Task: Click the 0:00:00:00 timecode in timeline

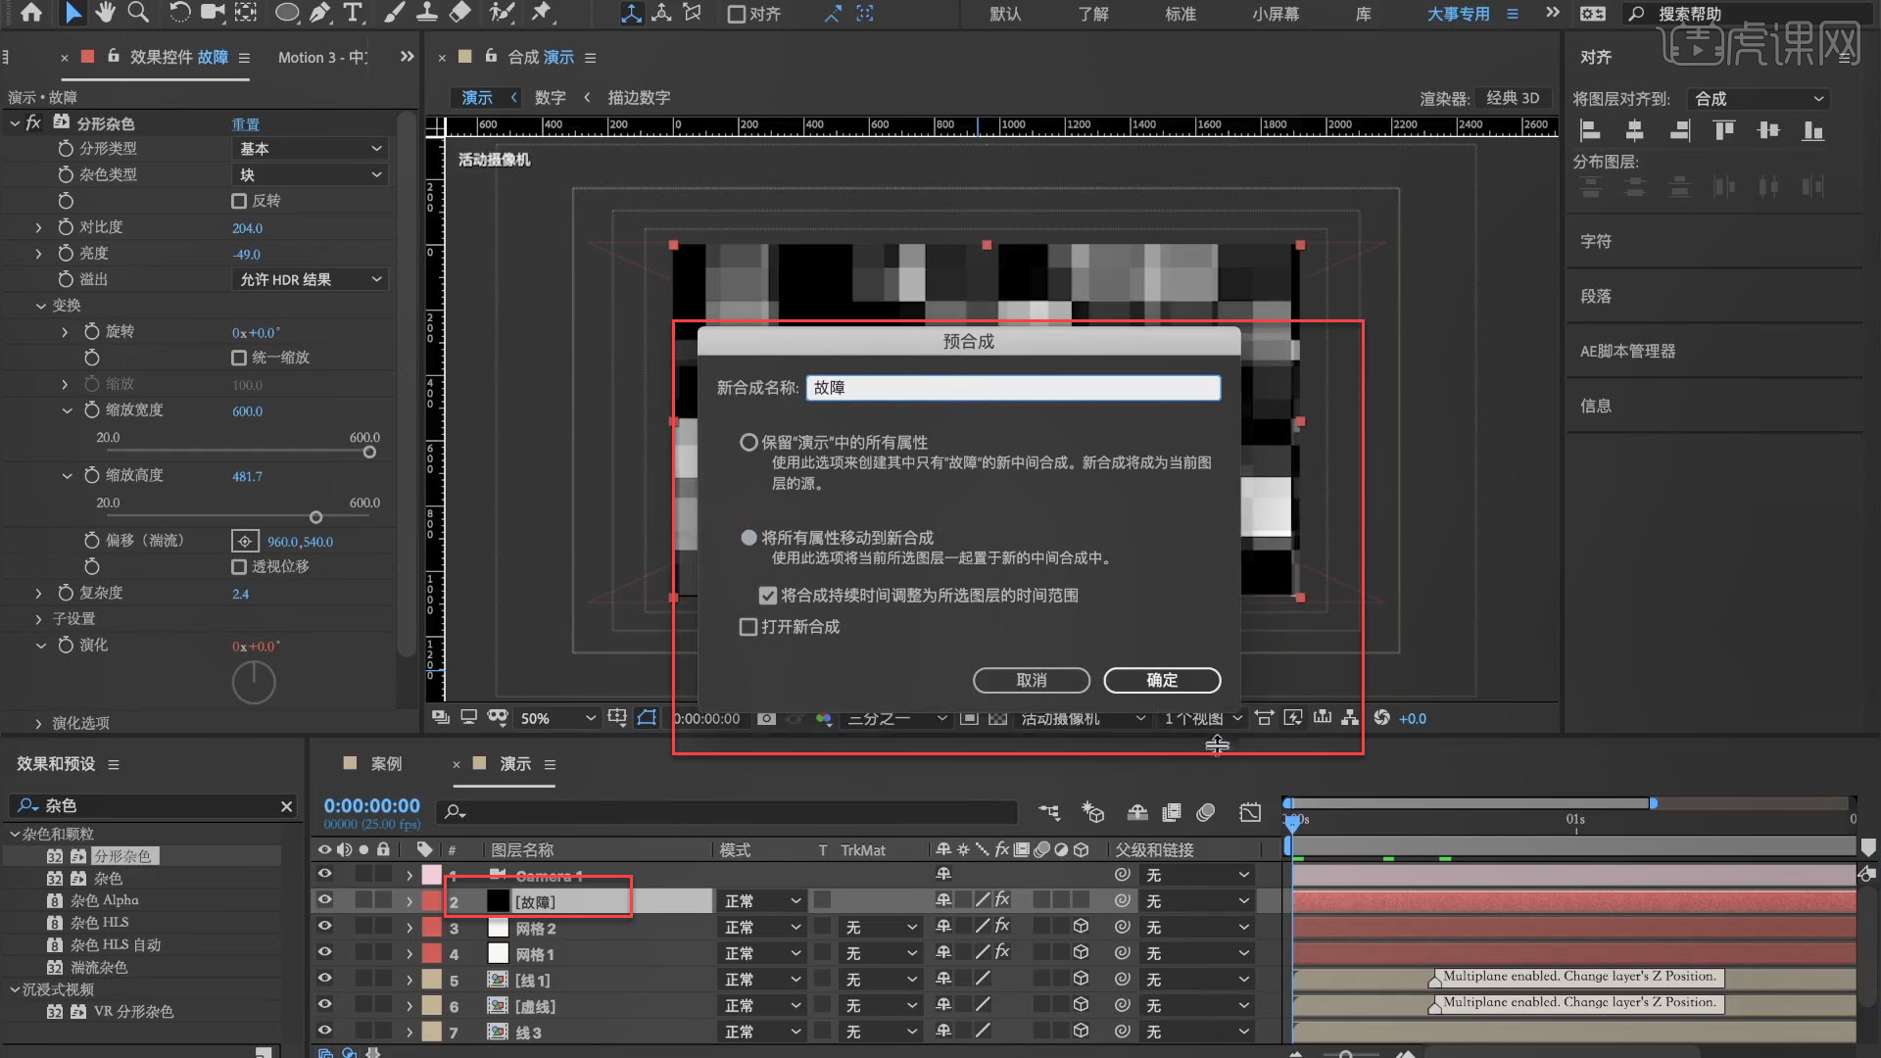Action: (x=371, y=805)
